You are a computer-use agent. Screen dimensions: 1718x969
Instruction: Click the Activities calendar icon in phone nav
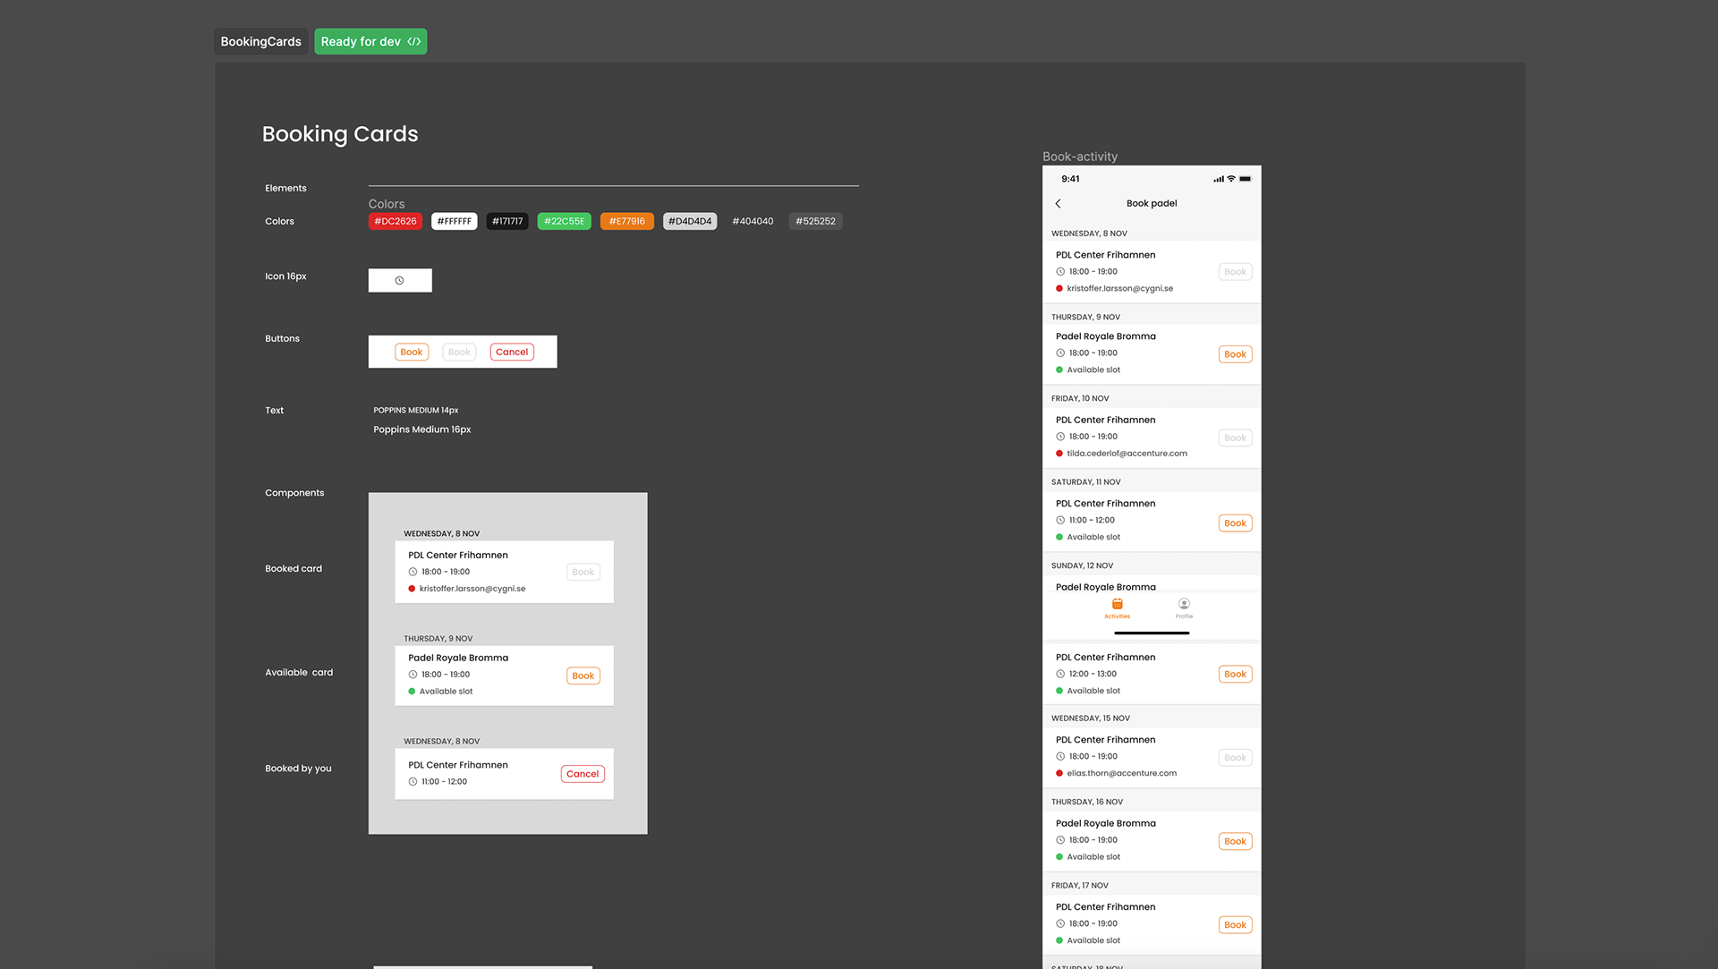(x=1117, y=605)
